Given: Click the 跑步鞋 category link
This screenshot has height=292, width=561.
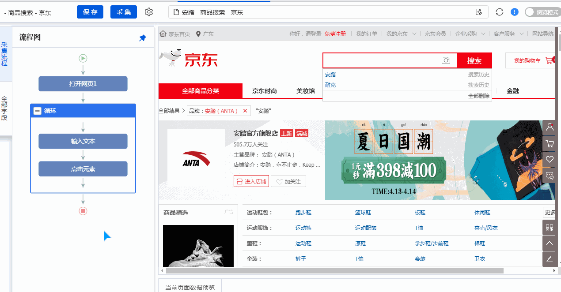Looking at the screenshot, I should (x=303, y=213).
